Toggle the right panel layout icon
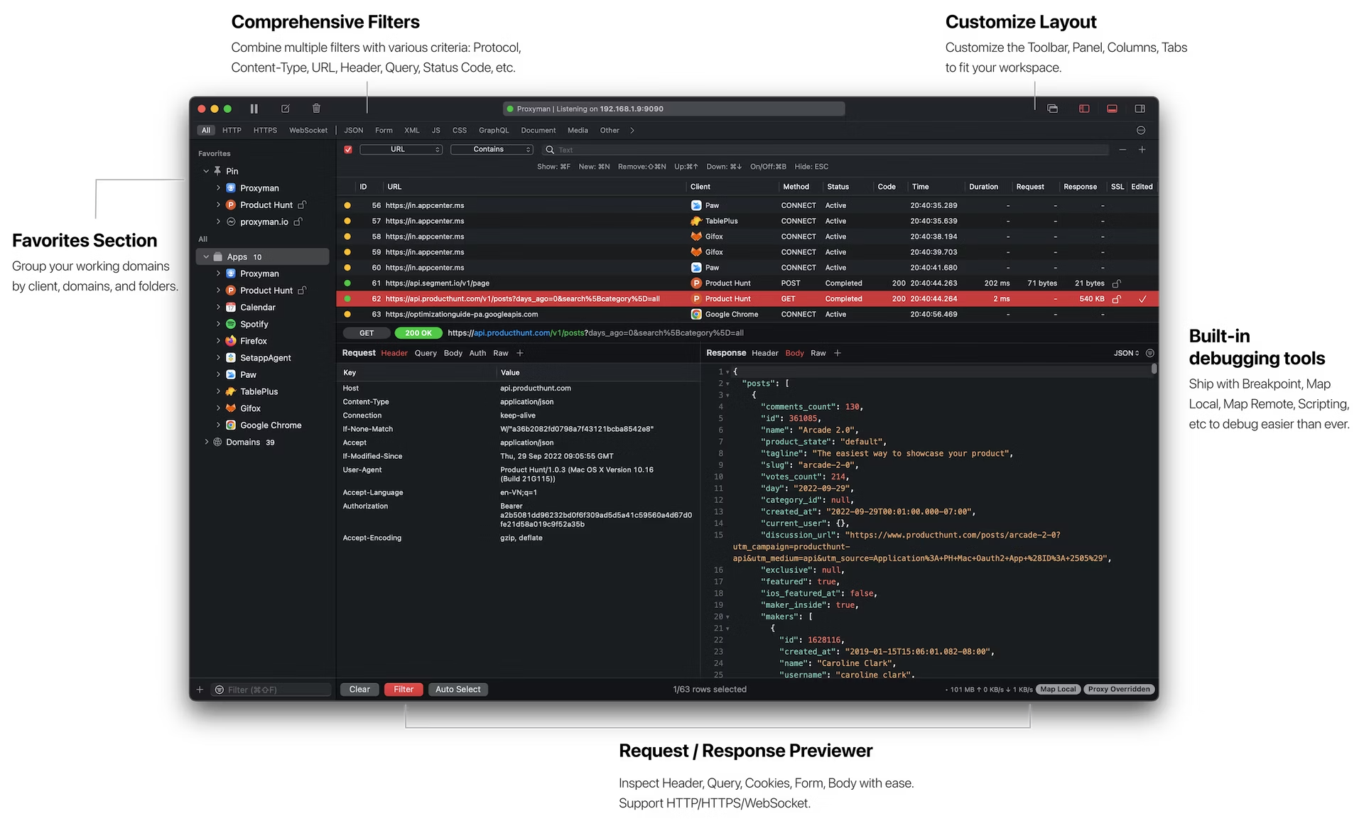 tap(1140, 109)
